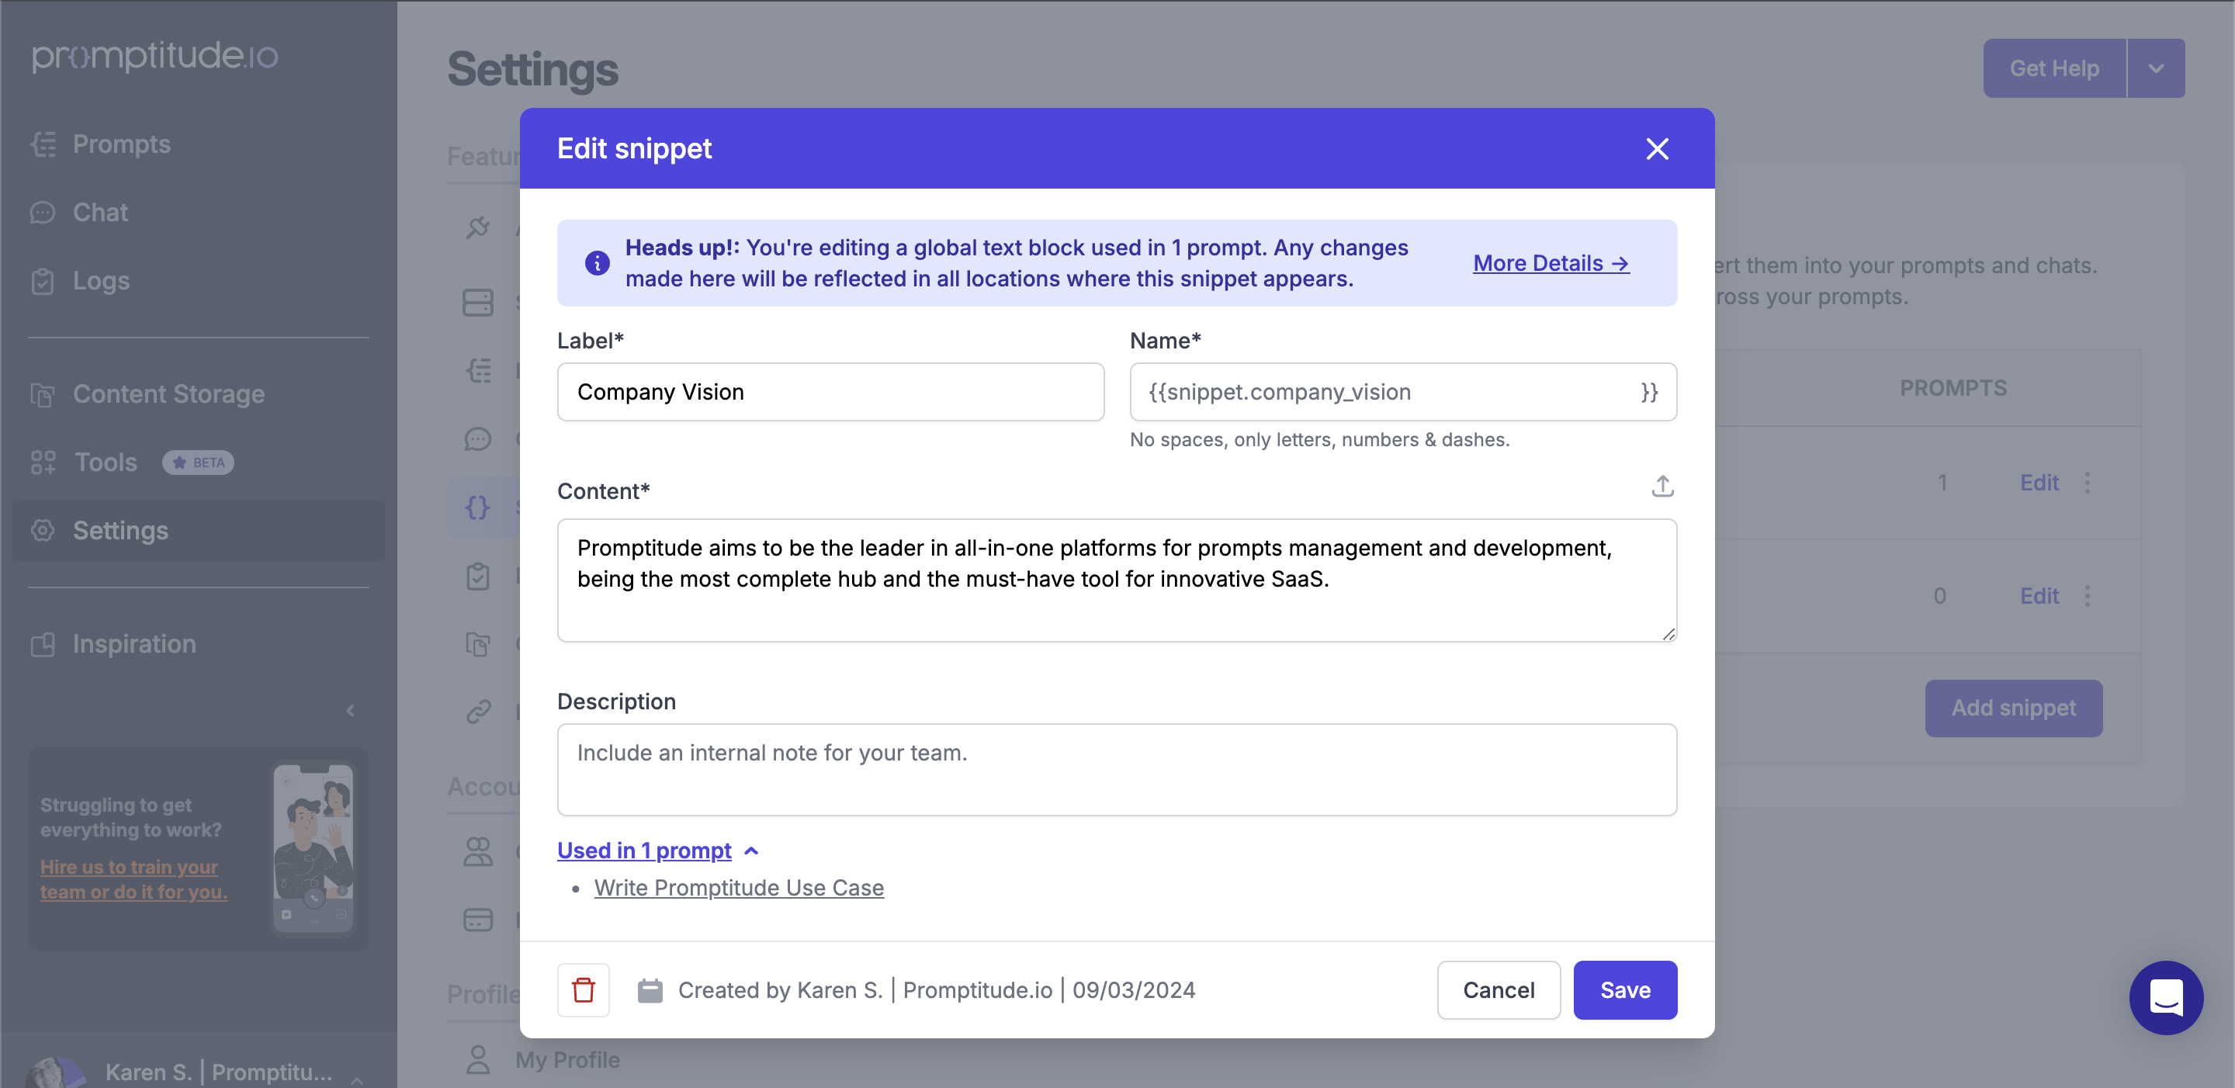Image resolution: width=2235 pixels, height=1088 pixels.
Task: Open Inspiration in the sidebar
Action: tap(133, 644)
